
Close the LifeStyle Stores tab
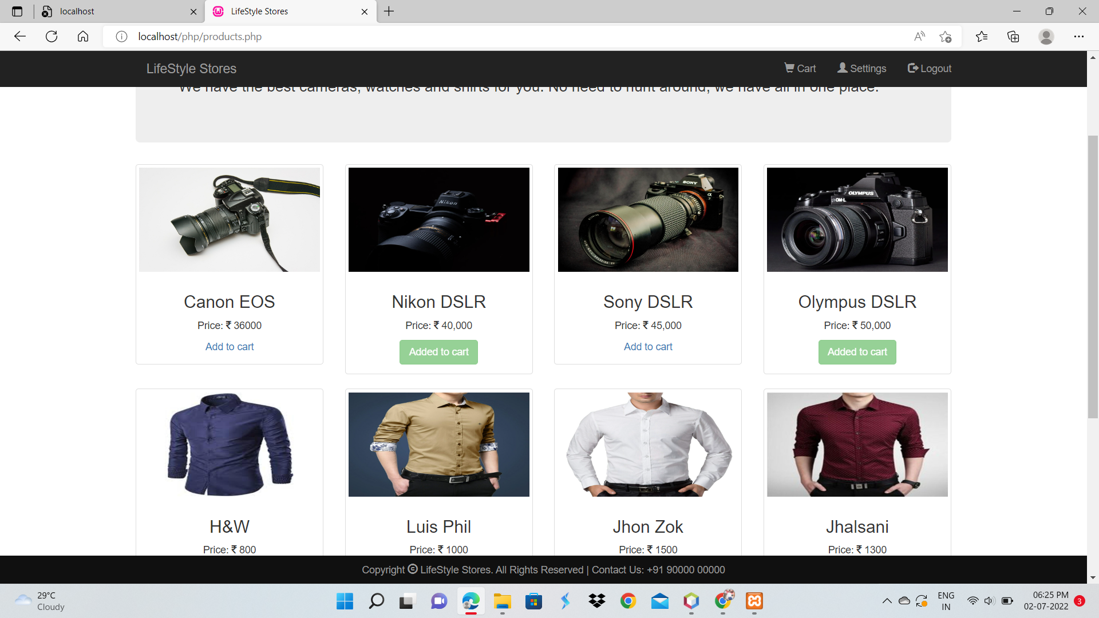(365, 11)
